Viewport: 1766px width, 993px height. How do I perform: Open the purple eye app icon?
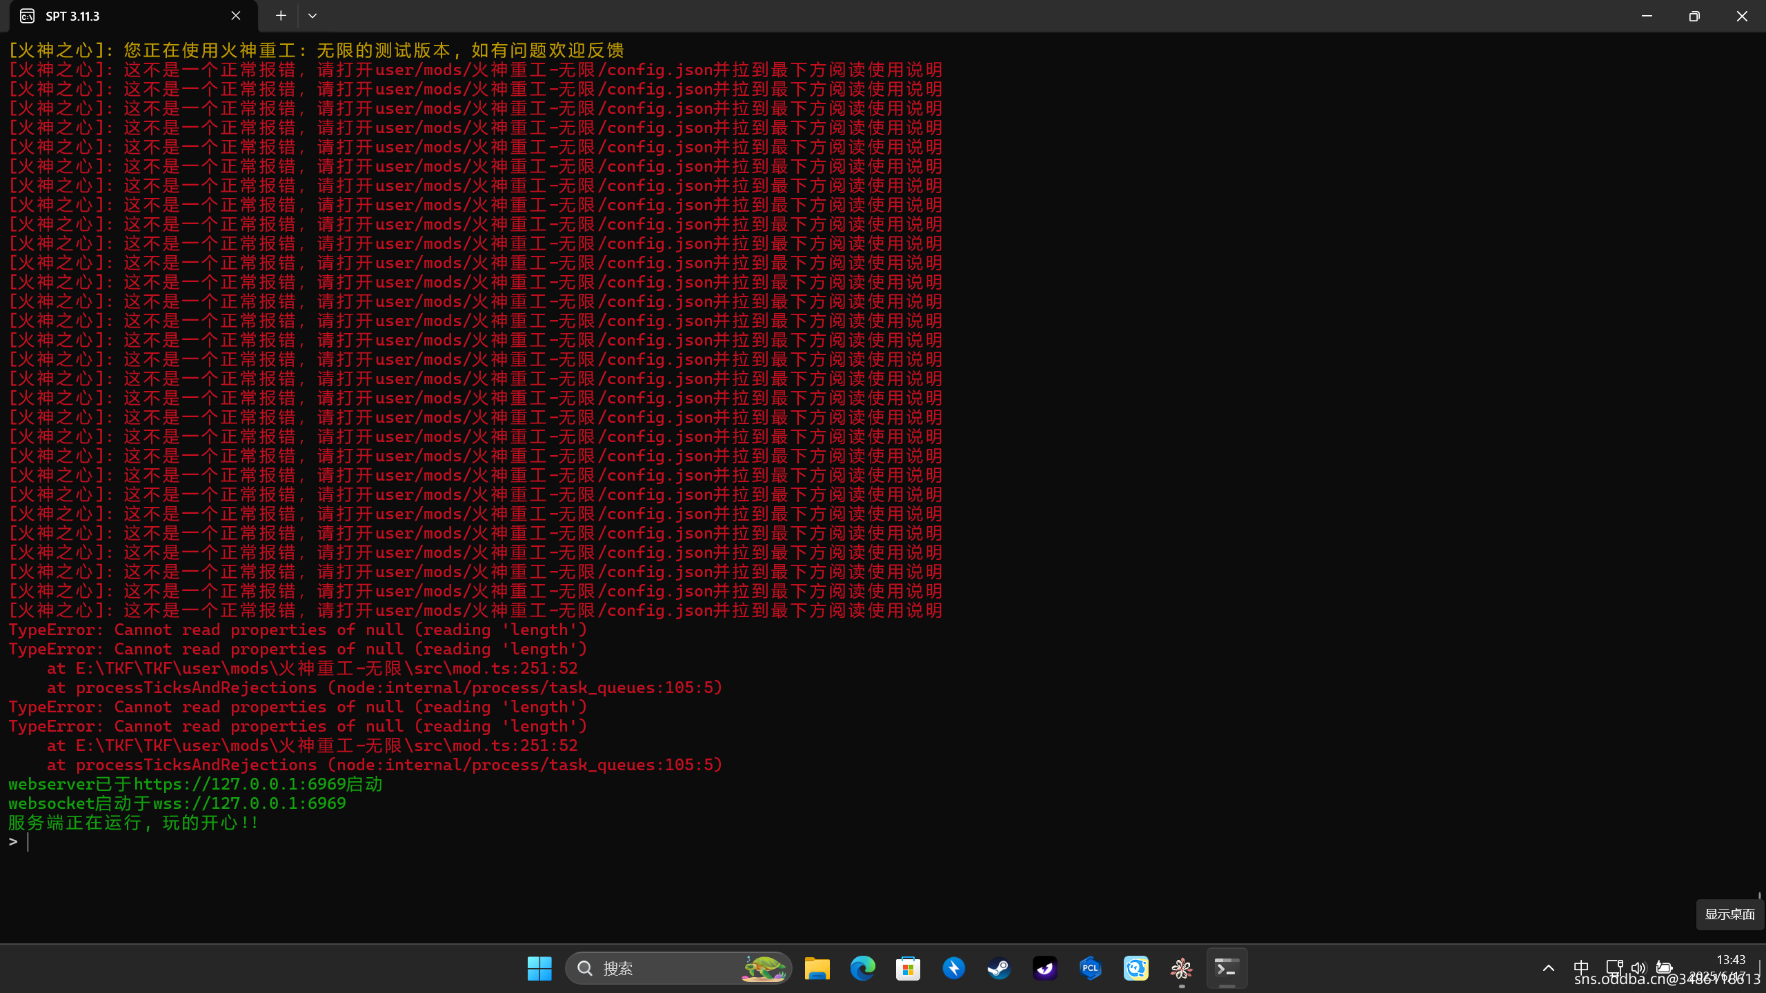[x=1045, y=968]
